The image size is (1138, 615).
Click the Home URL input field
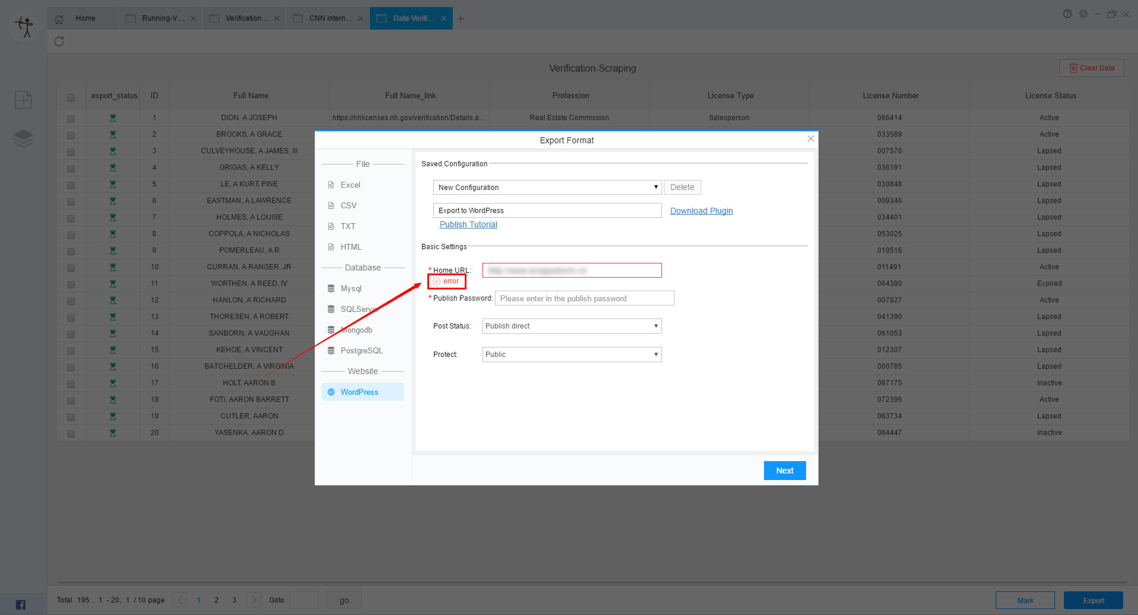pyautogui.click(x=572, y=271)
